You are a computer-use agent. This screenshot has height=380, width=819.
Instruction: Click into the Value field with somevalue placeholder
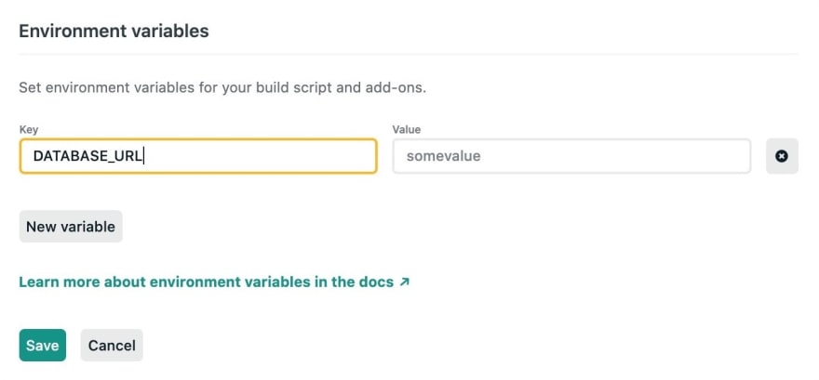click(571, 156)
